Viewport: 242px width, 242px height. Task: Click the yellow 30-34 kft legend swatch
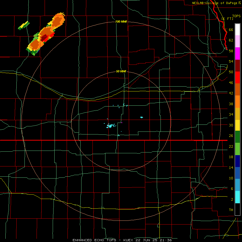237,125
